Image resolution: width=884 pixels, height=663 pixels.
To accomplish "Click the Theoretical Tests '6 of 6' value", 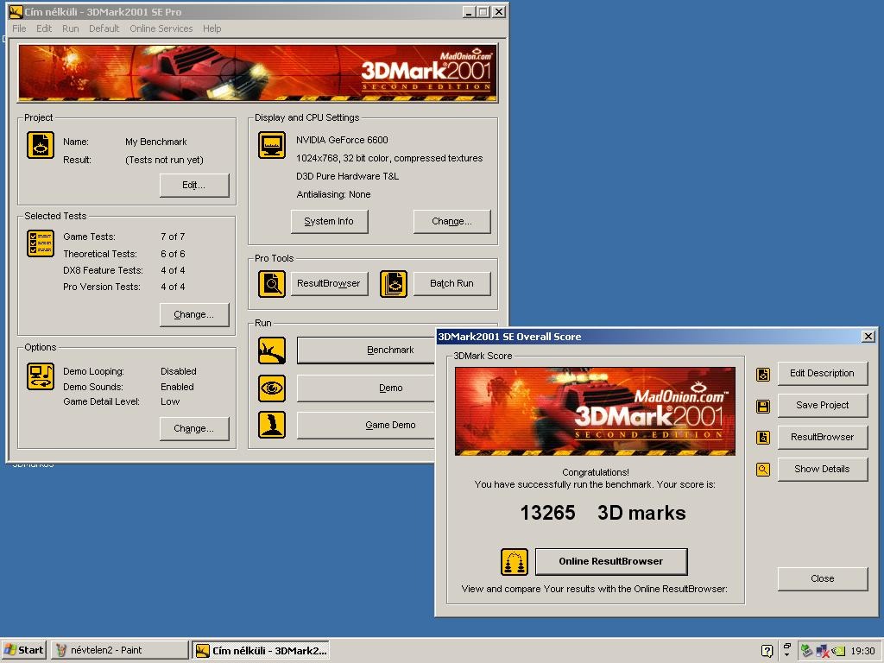I will [x=173, y=254].
